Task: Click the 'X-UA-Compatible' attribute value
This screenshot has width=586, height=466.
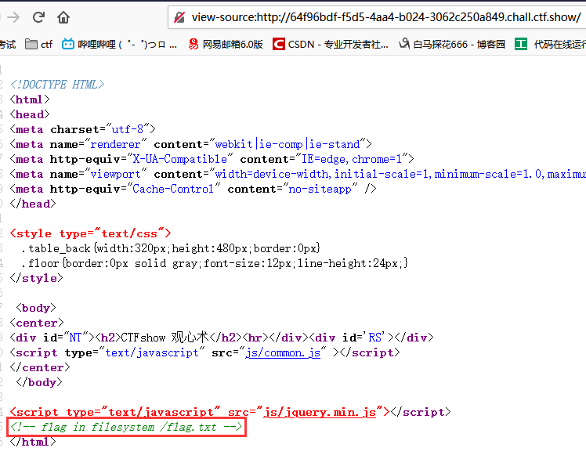Action: [179, 160]
